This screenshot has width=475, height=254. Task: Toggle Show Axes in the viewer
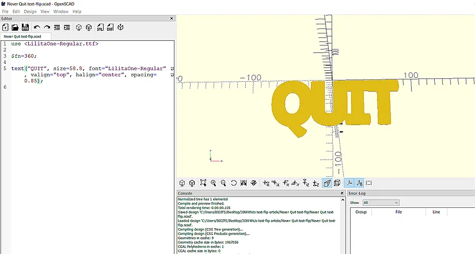[x=349, y=183]
